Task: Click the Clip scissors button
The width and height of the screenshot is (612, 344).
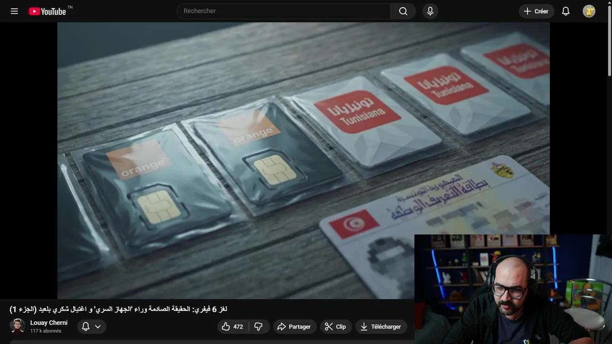Action: (336, 327)
